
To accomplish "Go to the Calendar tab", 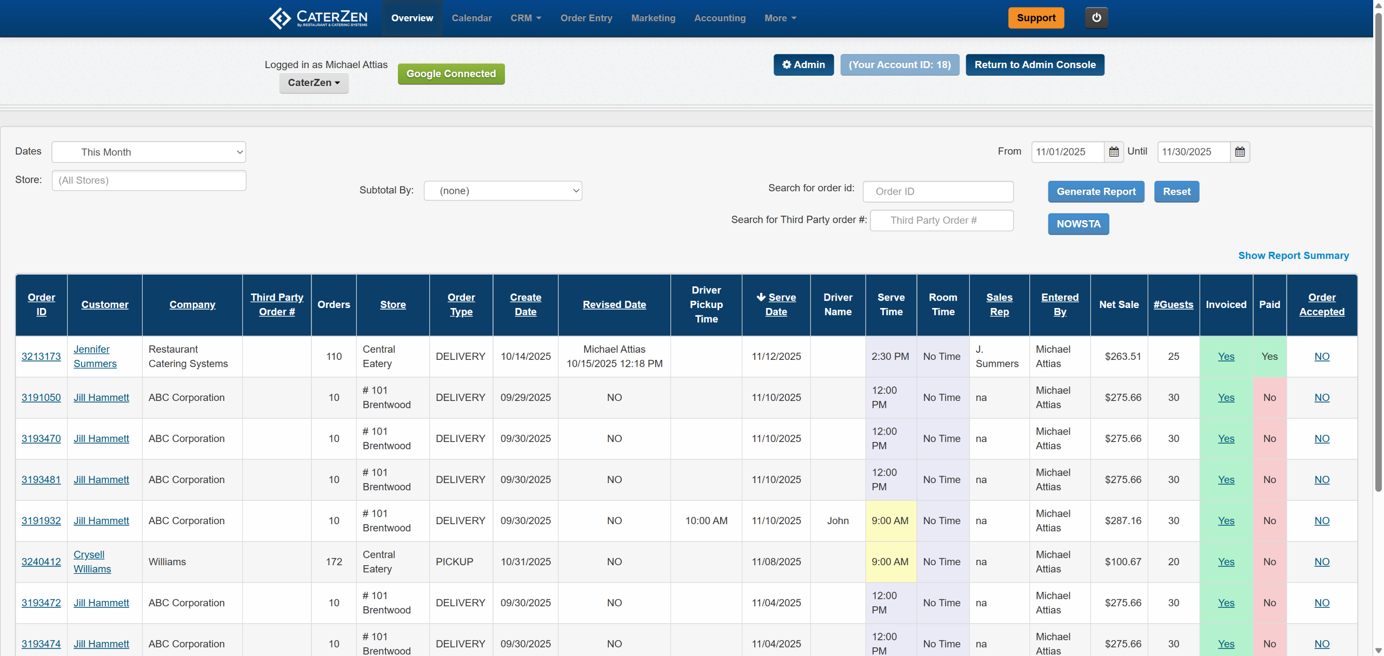I will [471, 18].
